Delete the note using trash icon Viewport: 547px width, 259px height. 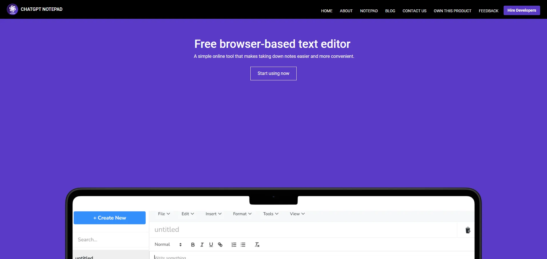[468, 230]
